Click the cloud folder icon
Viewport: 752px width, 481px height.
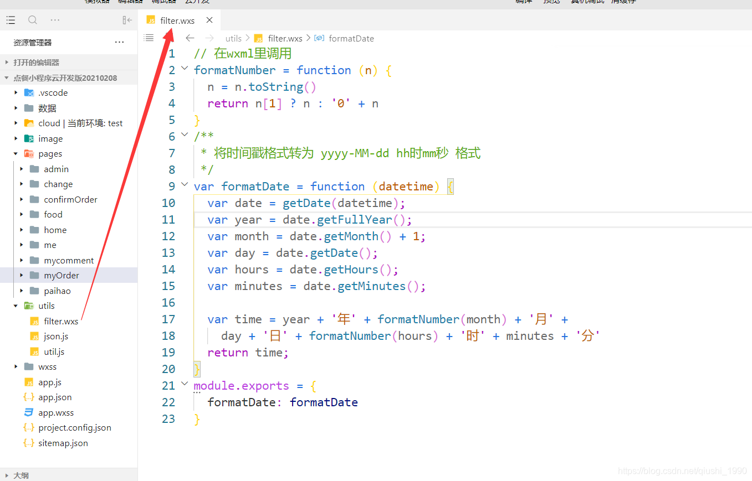29,123
